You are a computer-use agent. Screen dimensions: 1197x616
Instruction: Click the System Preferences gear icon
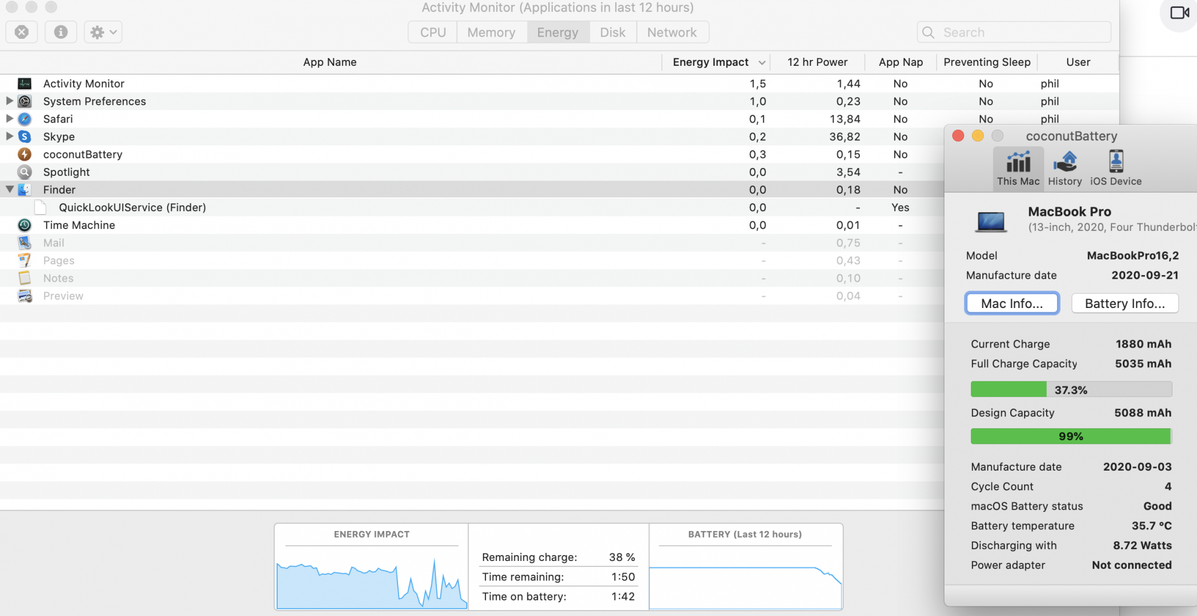[x=25, y=101]
